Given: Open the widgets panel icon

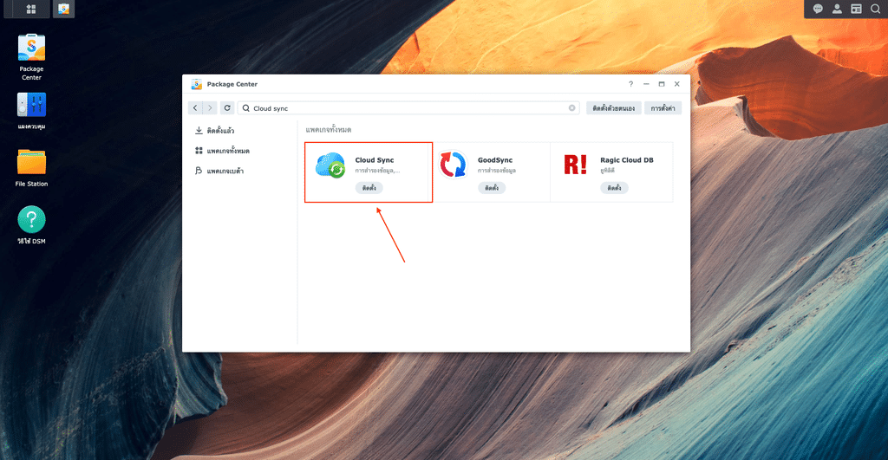Looking at the screenshot, I should pyautogui.click(x=856, y=9).
